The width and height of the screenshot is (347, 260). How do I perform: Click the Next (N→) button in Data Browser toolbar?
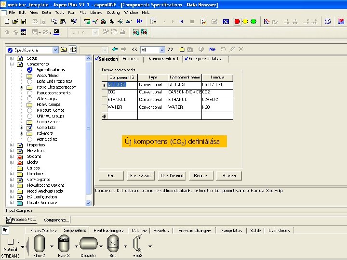tap(213, 49)
